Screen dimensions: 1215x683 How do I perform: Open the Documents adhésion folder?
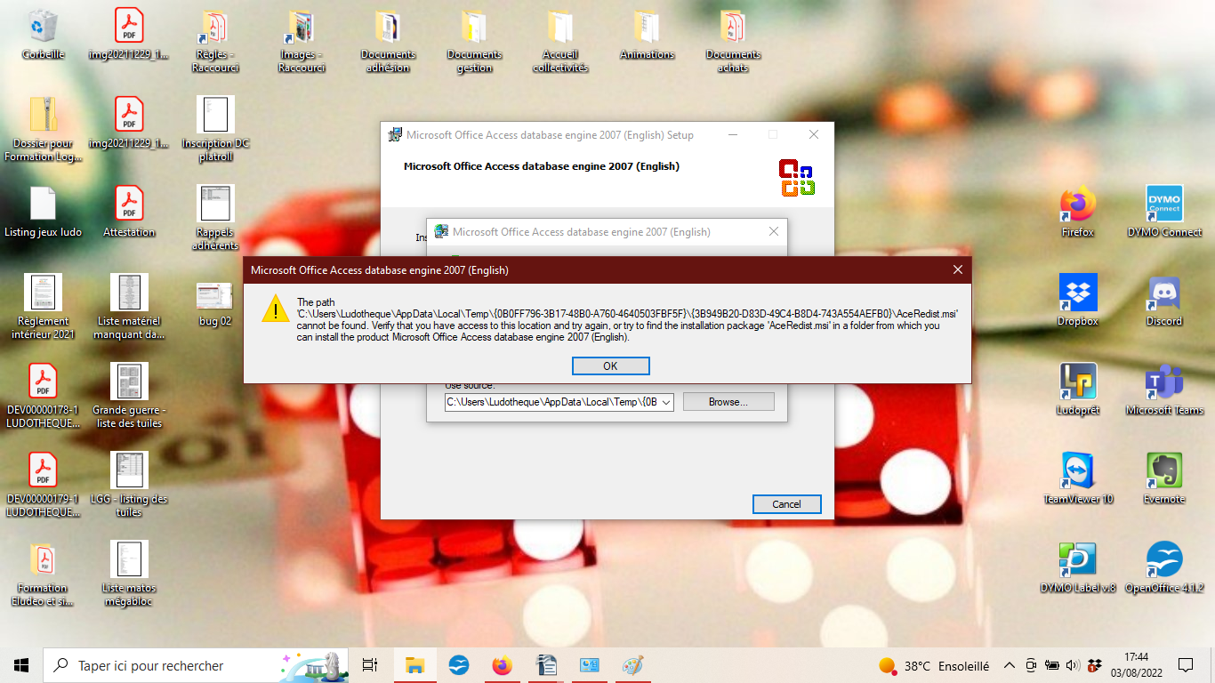(x=388, y=40)
